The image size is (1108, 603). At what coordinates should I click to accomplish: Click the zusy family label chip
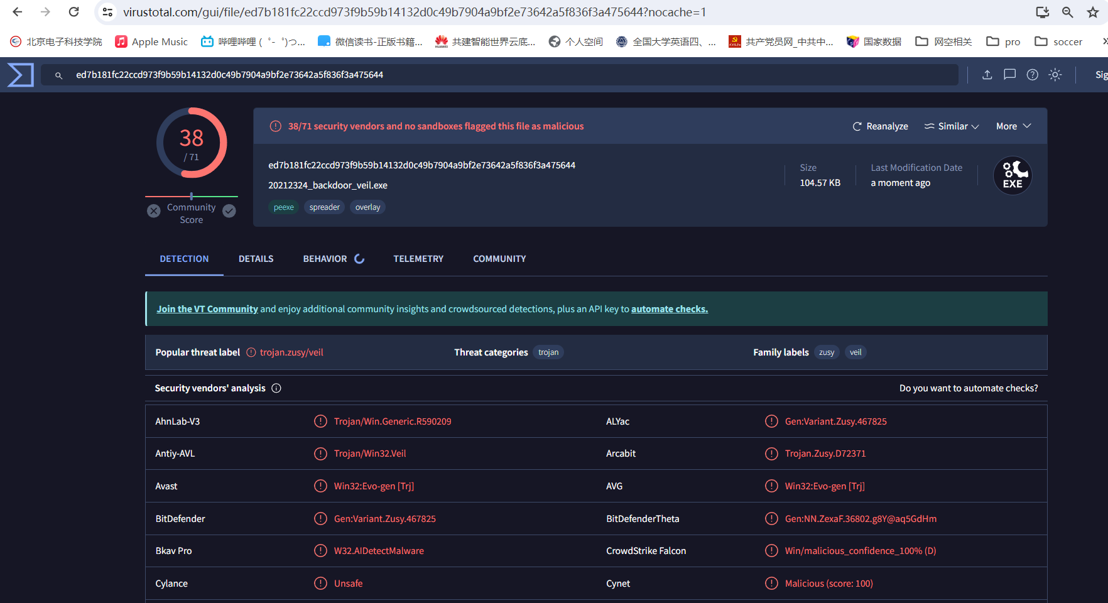click(827, 352)
